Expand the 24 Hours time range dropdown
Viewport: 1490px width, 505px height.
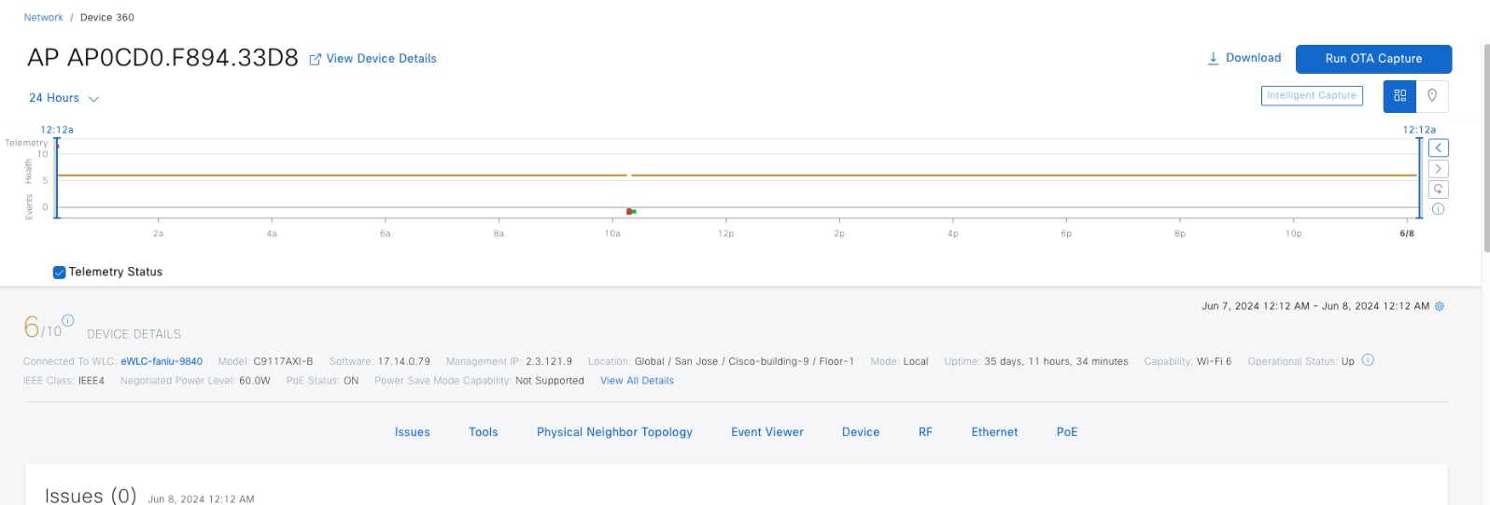pyautogui.click(x=63, y=98)
